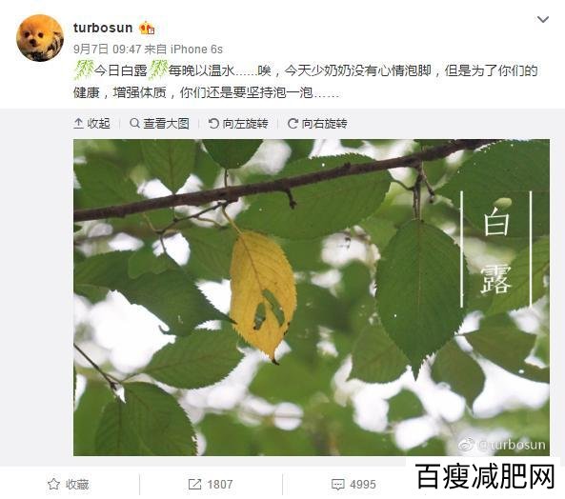This screenshot has height=499, width=565.
Task: Click the 百瘦减肥网 watermark text
Action: [485, 476]
